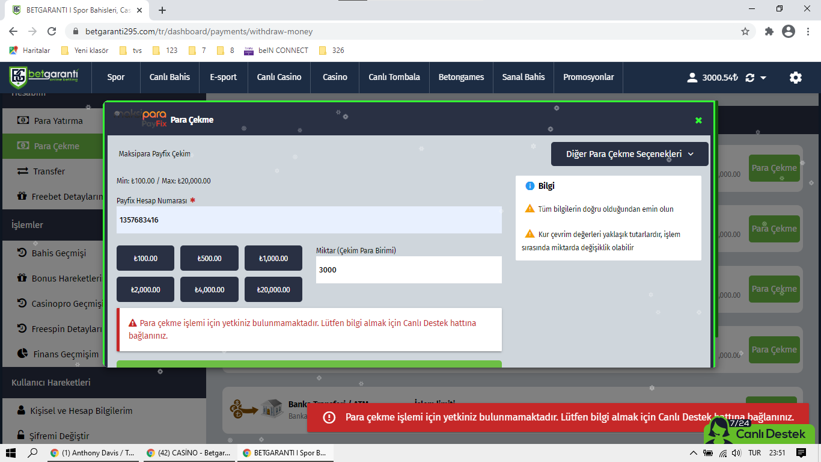
Task: Close the Para Çekme dialog with green X
Action: (698, 120)
